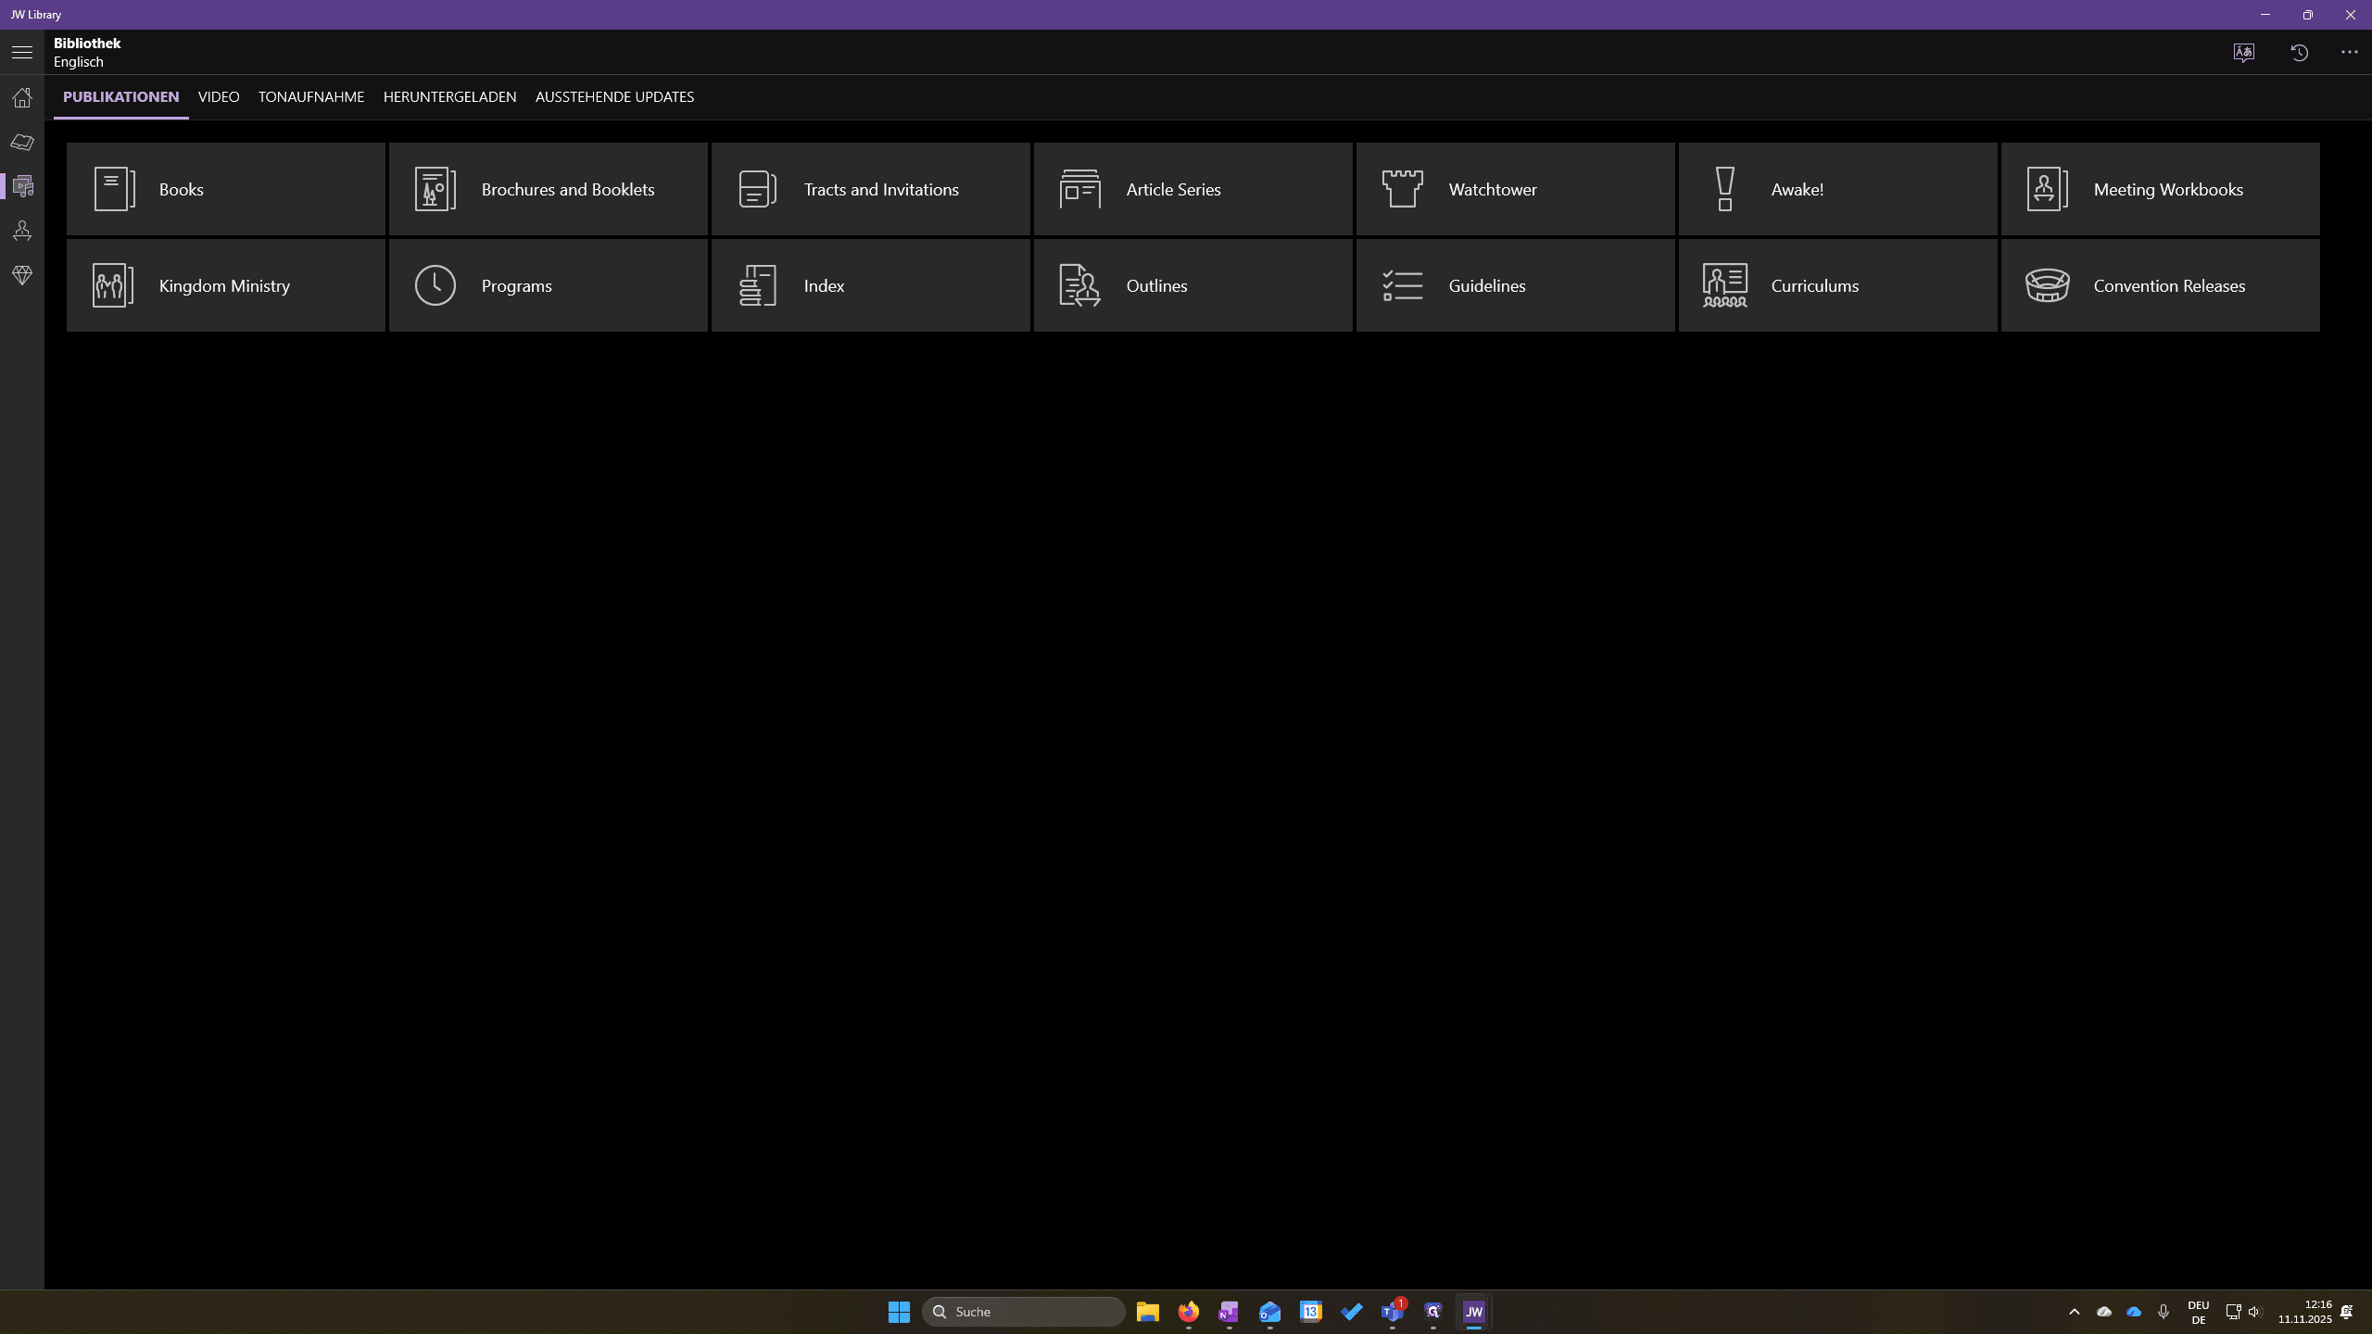
Task: Open the more options ellipsis menu
Action: pos(2350,53)
